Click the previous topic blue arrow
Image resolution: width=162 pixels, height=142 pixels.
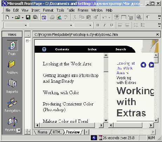click(x=143, y=65)
